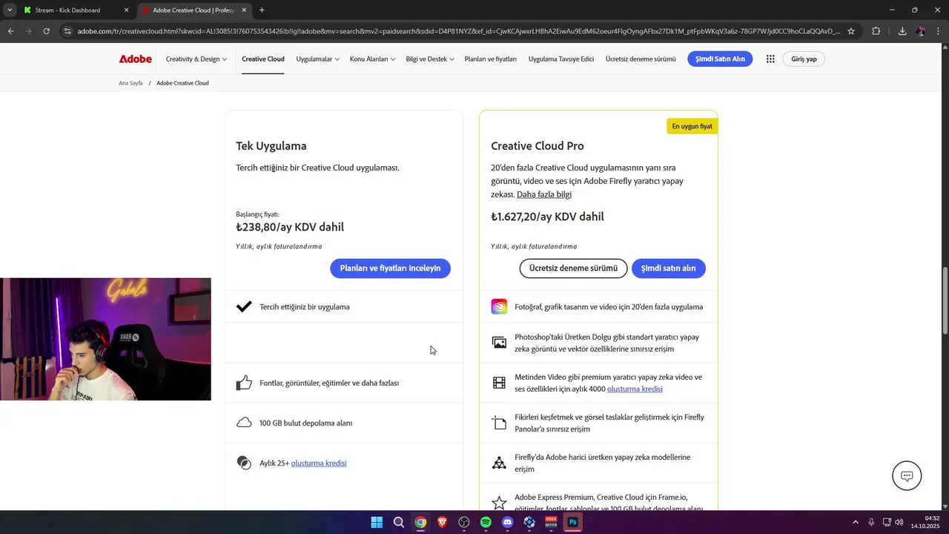Show hidden system tray icons chevron

(x=856, y=522)
